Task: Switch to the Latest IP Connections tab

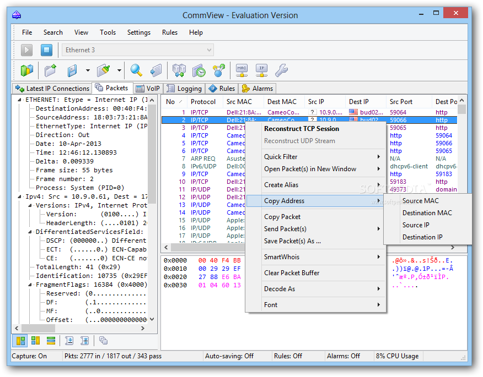Action: (52, 89)
